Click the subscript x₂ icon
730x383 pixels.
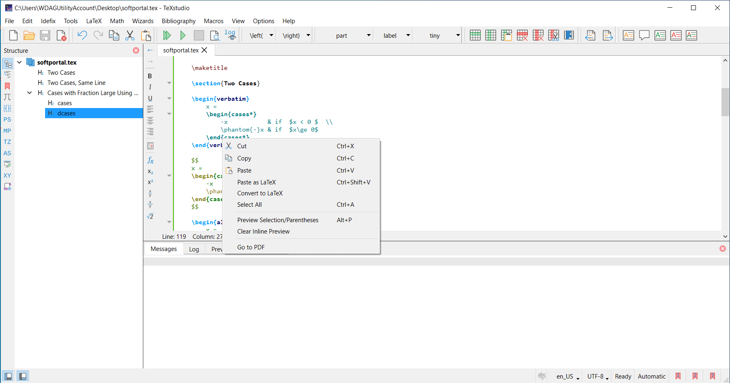pyautogui.click(x=150, y=172)
